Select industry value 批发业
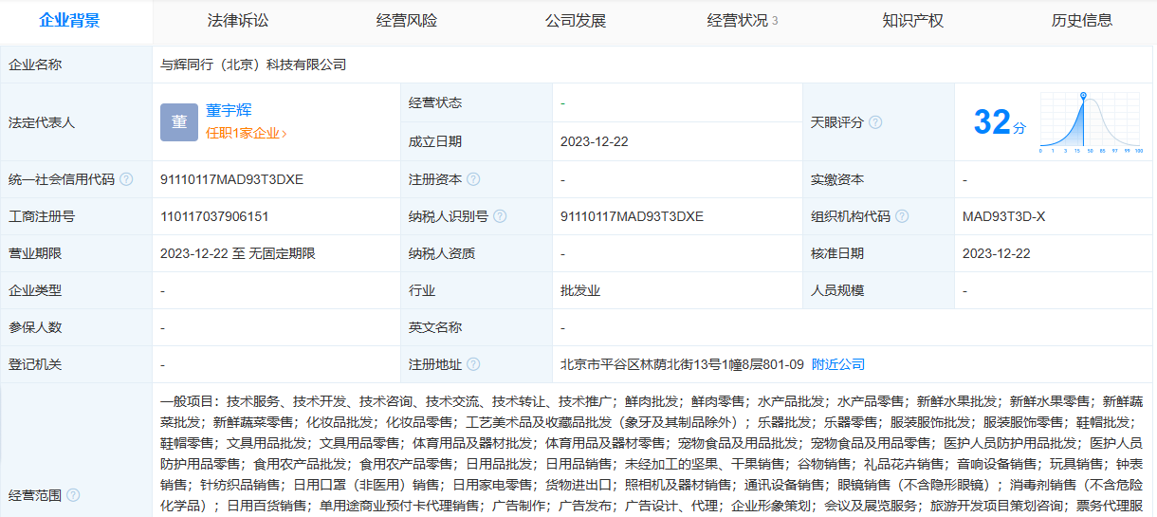Viewport: 1157px width, 517px height. [580, 290]
